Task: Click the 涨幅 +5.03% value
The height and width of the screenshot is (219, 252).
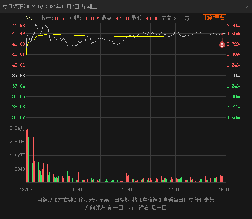Action: [91, 18]
